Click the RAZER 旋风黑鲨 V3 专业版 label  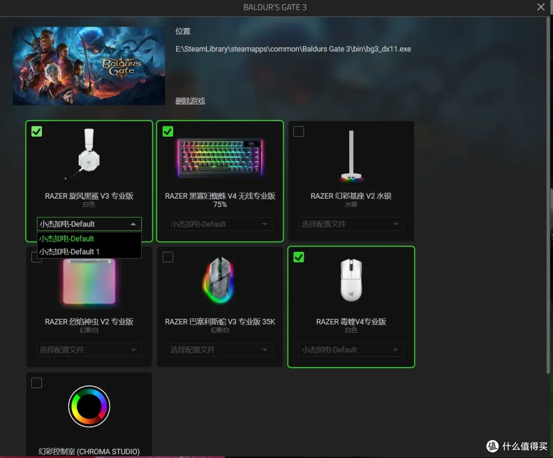pyautogui.click(x=89, y=195)
